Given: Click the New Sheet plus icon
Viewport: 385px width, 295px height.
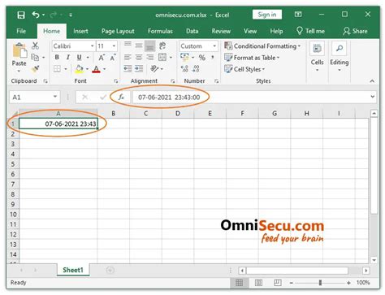Looking at the screenshot, I should pos(110,270).
